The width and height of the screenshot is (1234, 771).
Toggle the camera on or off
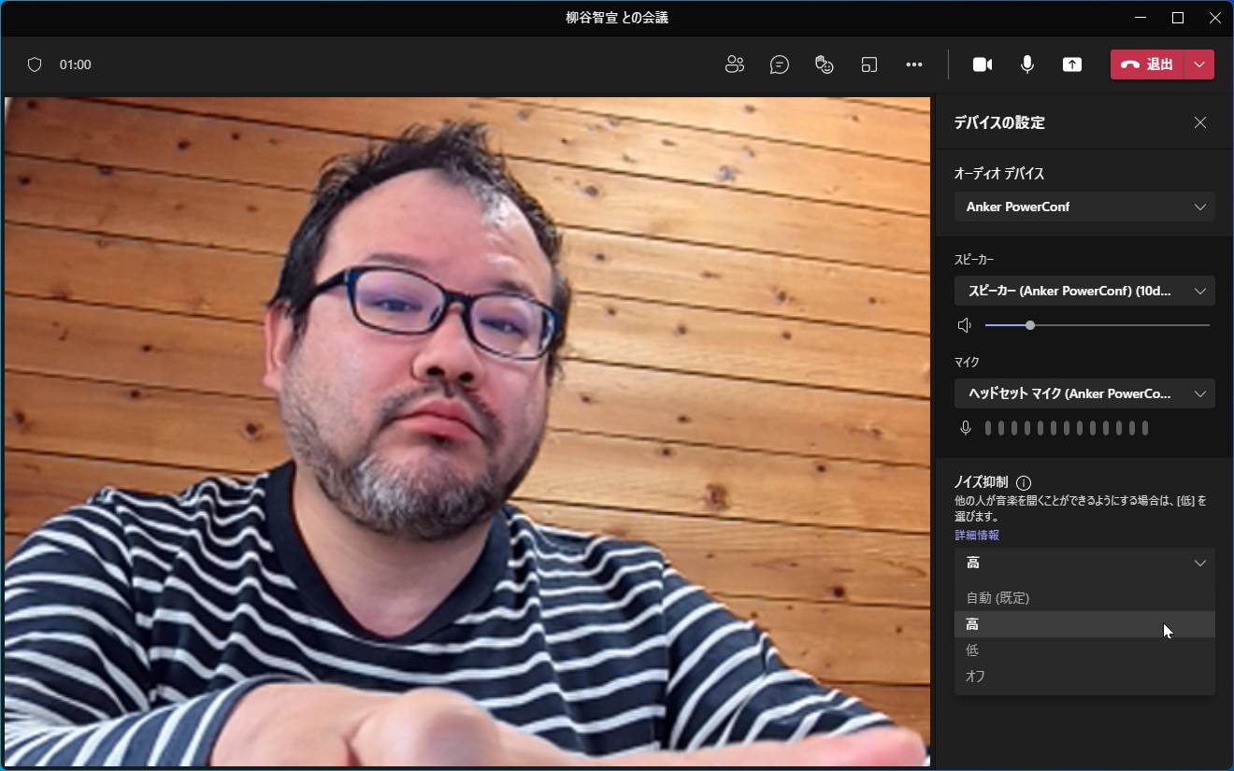pyautogui.click(x=983, y=64)
